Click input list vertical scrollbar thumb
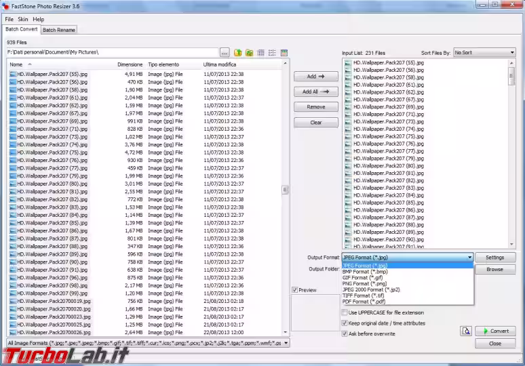 coord(511,76)
